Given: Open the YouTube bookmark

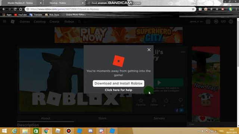Looking at the screenshot, I should pos(21,15).
